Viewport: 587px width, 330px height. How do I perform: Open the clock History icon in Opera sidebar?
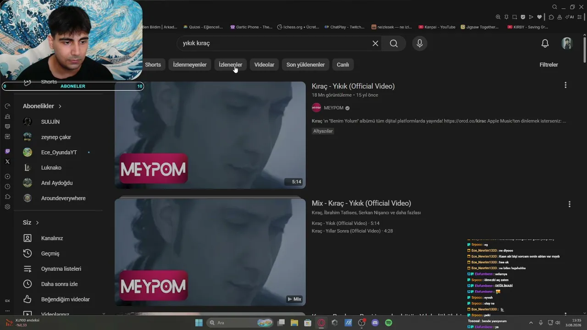coord(7,187)
